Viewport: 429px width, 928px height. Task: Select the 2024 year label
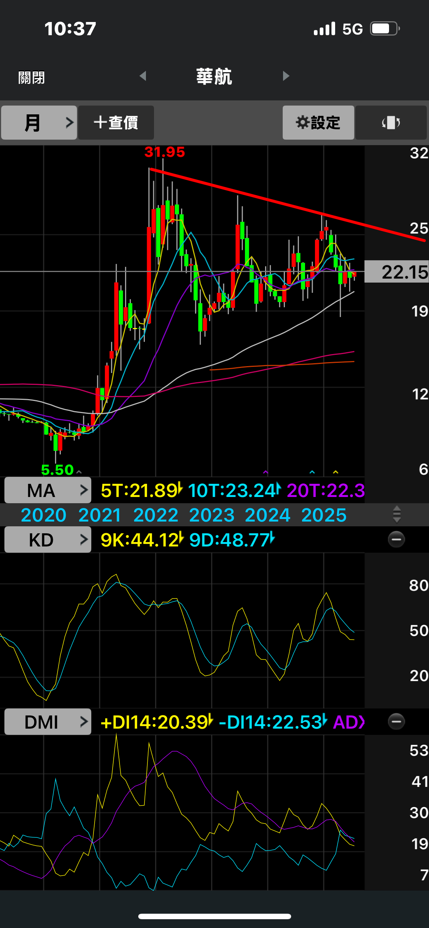pyautogui.click(x=268, y=515)
